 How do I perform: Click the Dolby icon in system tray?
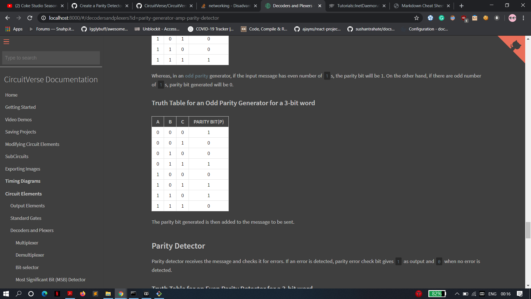tap(482, 294)
